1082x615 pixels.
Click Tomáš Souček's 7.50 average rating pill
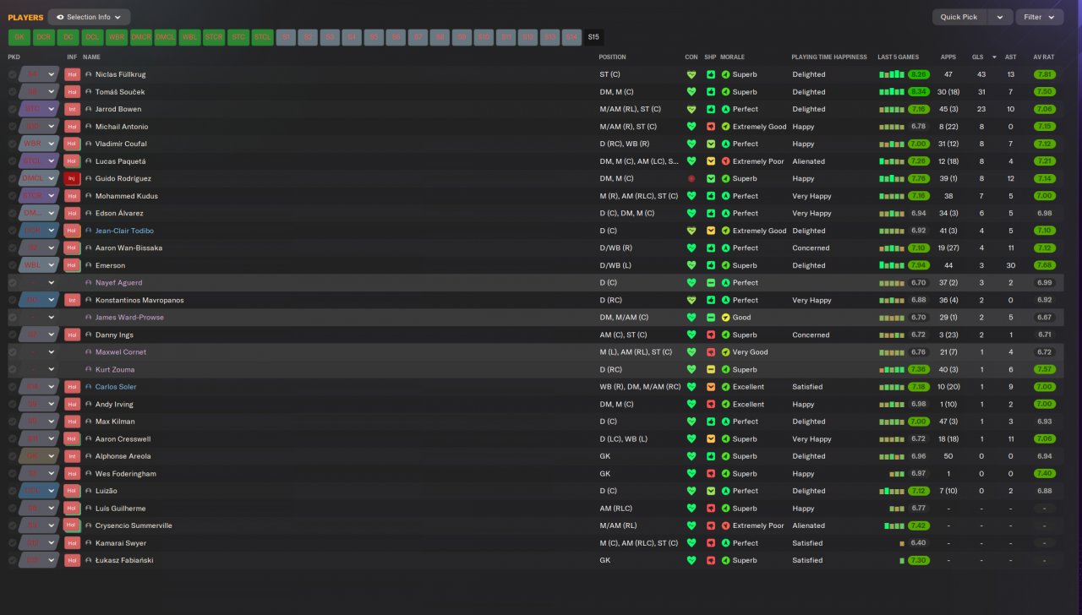click(x=1044, y=92)
